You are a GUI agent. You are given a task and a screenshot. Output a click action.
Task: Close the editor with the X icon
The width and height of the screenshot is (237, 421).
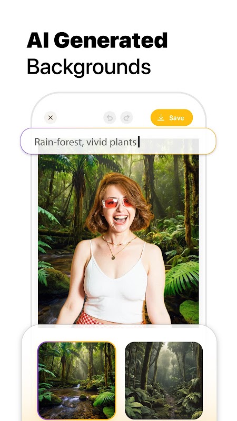tap(51, 117)
